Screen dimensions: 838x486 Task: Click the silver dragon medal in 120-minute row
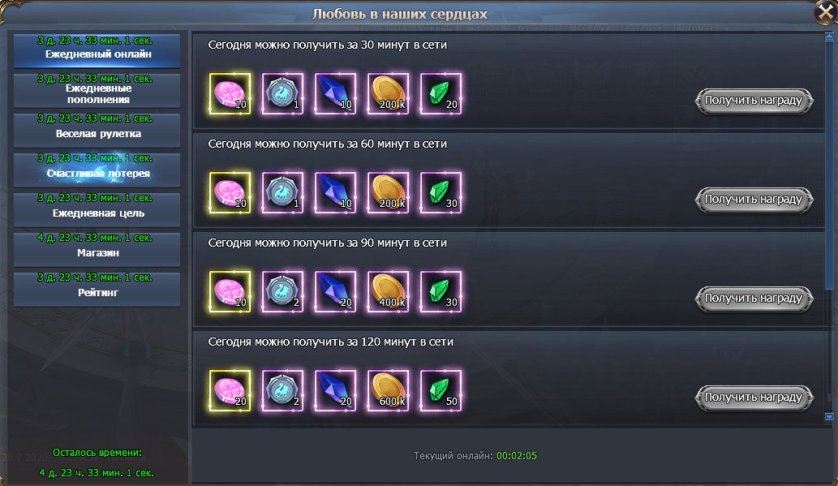[x=282, y=390]
